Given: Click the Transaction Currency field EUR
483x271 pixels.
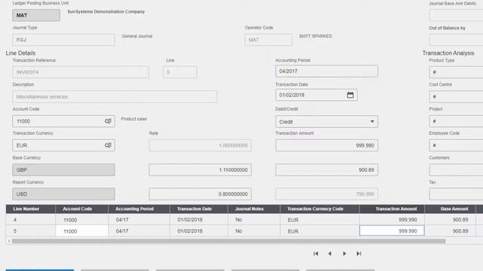Looking at the screenshot, I should [63, 145].
